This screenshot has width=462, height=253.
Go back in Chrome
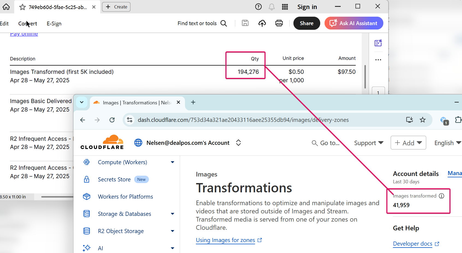[83, 120]
